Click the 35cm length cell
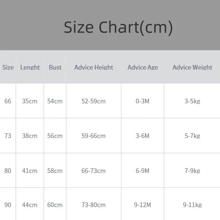This screenshot has width=220, height=220. click(x=30, y=101)
